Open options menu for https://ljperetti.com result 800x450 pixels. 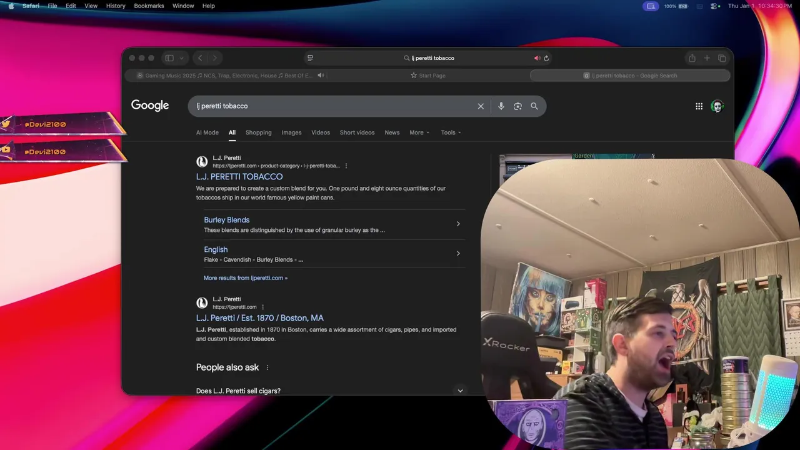(263, 307)
